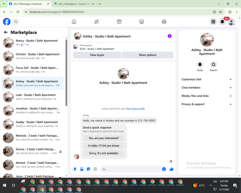Viewport: 241px width, 193px height.
Task: Expand the Chat members section
Action: tap(207, 88)
